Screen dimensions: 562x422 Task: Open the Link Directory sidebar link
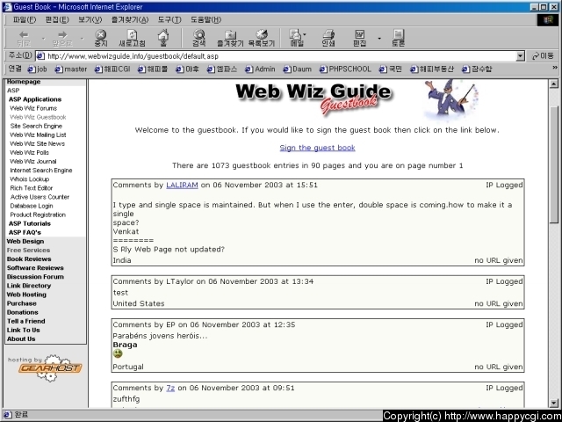(29, 286)
